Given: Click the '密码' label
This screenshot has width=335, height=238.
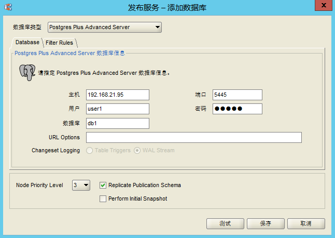Looking at the screenshot, I should [200, 109].
